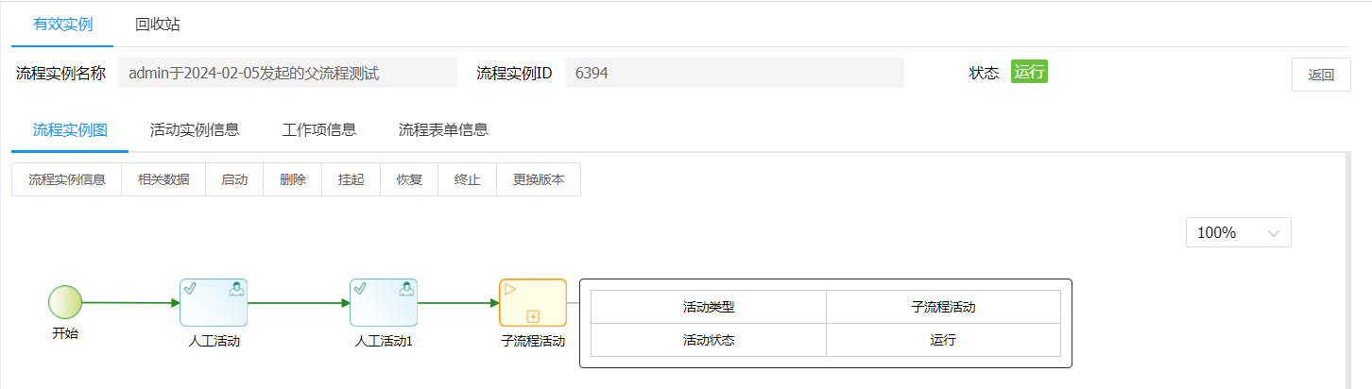1372x389 pixels.
Task: Open the 工作项信息 tab
Action: 319,129
